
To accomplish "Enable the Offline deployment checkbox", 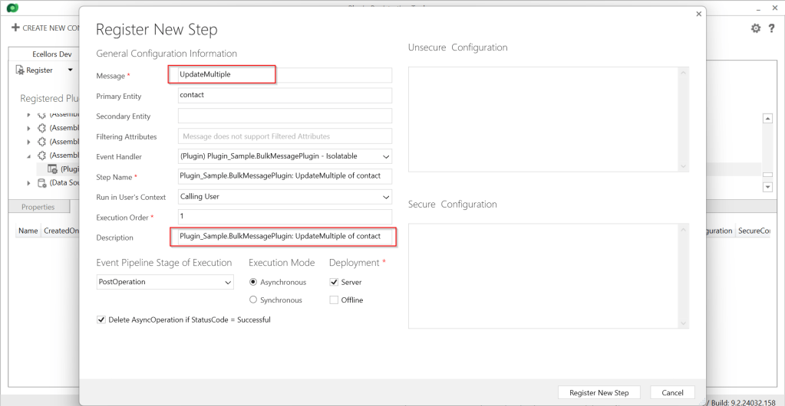I will pyautogui.click(x=334, y=300).
